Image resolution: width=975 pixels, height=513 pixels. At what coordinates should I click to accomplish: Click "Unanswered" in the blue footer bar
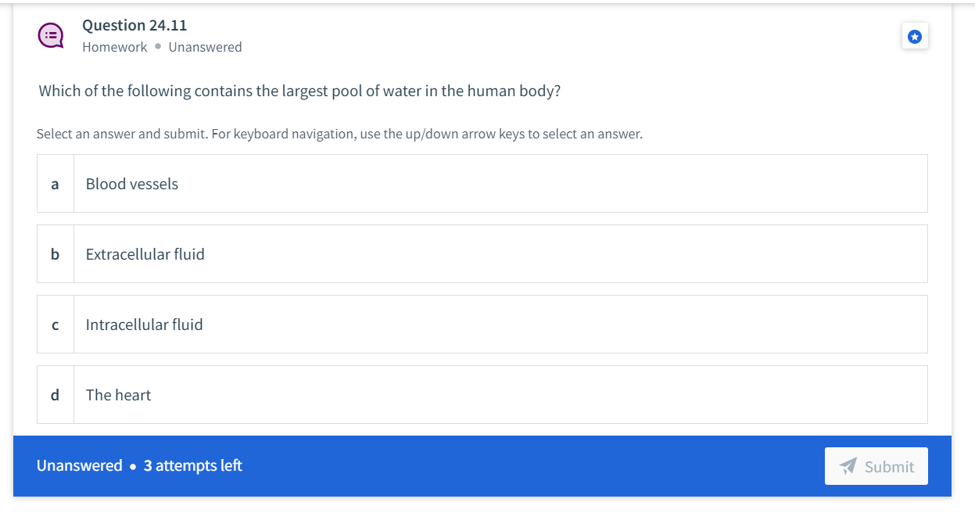(80, 466)
